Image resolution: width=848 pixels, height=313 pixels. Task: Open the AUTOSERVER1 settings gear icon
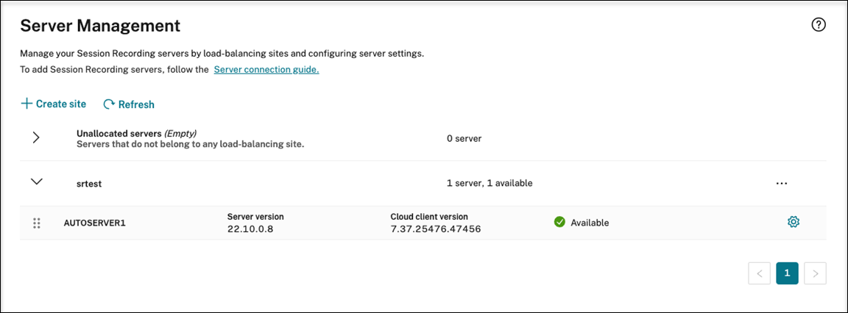pos(794,222)
